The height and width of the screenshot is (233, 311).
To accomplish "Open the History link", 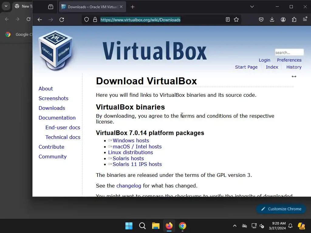I will click(x=294, y=67).
